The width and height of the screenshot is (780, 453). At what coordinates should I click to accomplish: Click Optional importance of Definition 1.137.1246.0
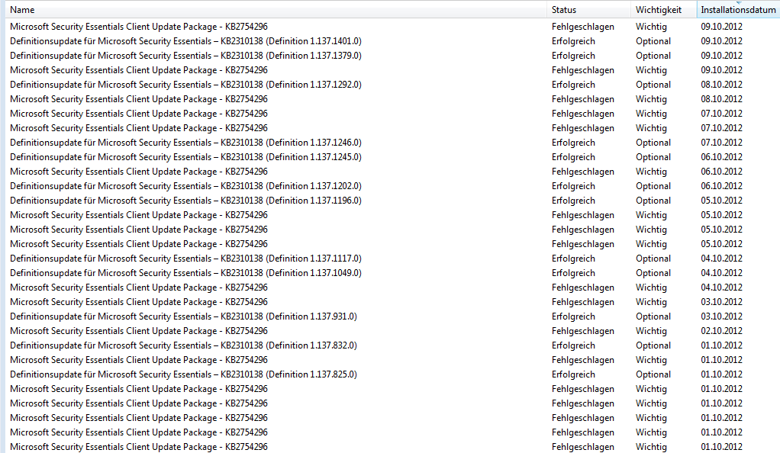click(653, 143)
